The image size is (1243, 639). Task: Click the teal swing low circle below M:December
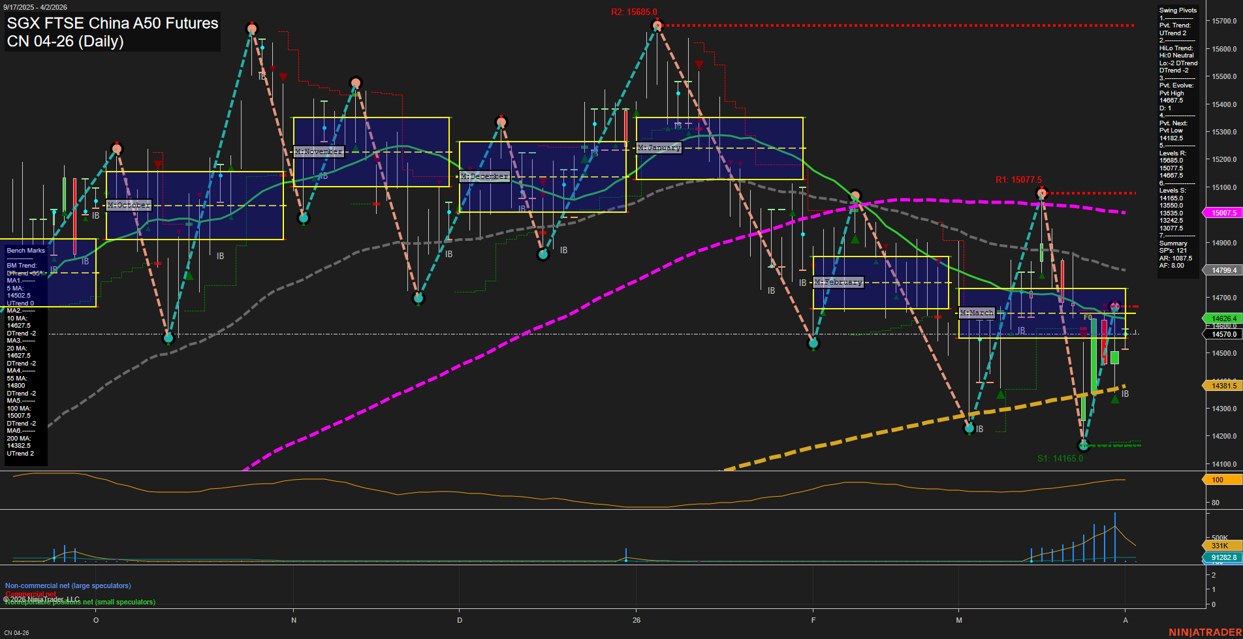[x=543, y=254]
